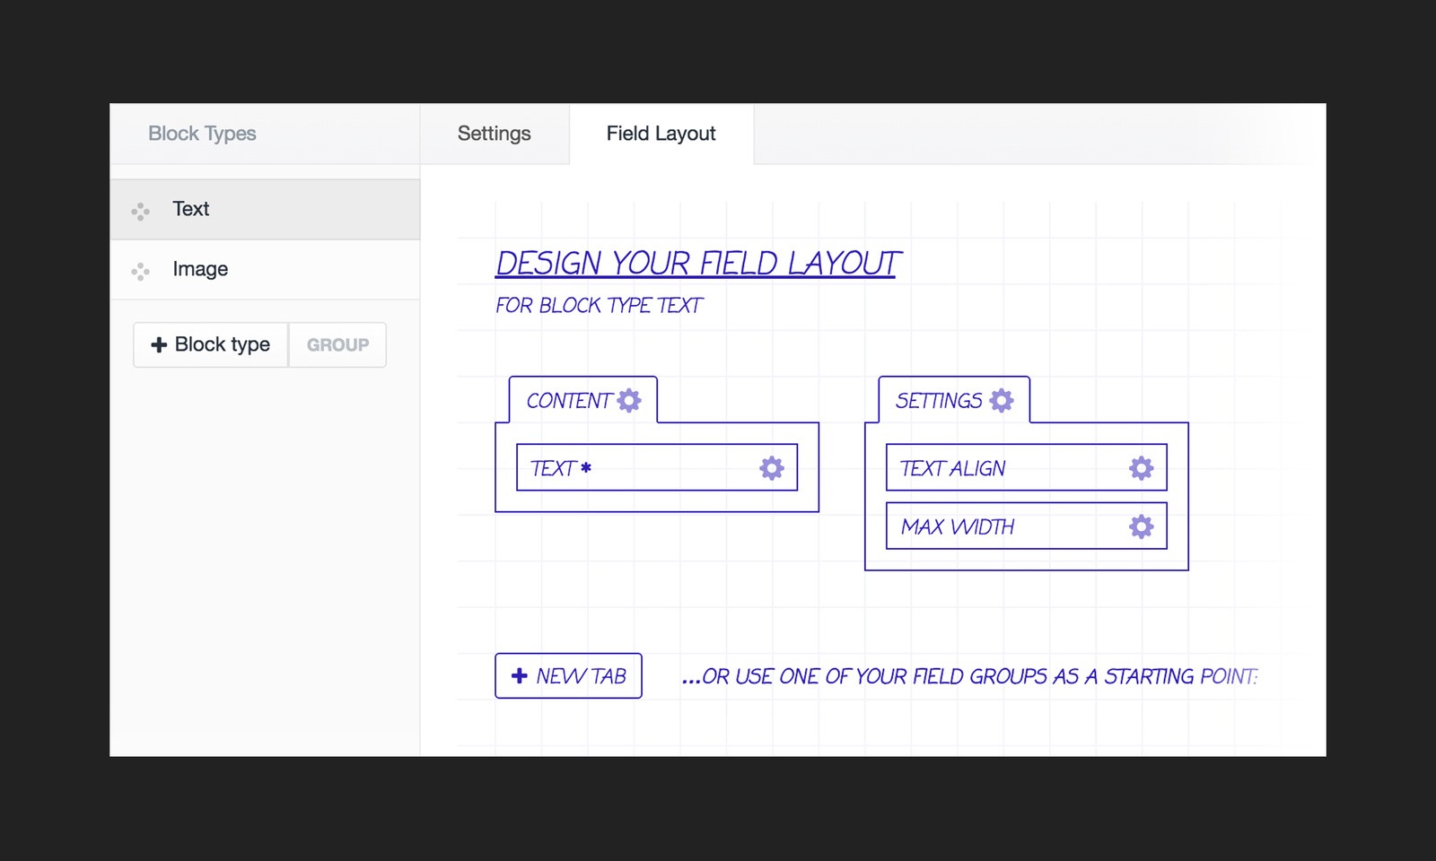The width and height of the screenshot is (1436, 861).
Task: Click the NEW TAB button
Action: tap(568, 676)
